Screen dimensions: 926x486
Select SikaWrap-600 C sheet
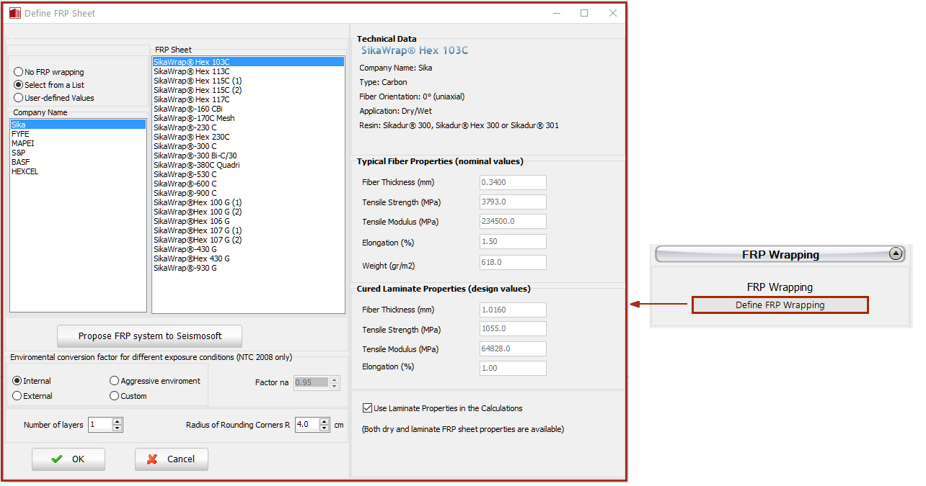click(x=248, y=184)
